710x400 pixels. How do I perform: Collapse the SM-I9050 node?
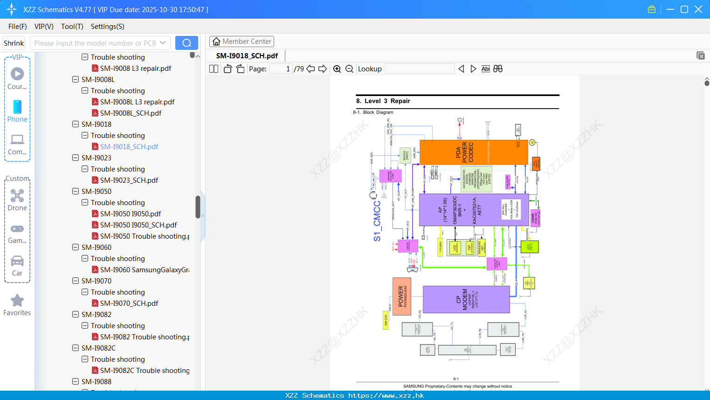click(x=76, y=191)
